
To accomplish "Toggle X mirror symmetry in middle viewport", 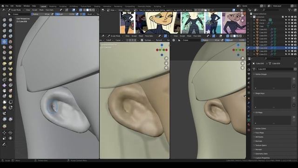I will (x=130, y=40).
